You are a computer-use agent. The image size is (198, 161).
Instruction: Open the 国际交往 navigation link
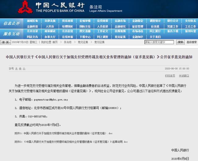85,26
